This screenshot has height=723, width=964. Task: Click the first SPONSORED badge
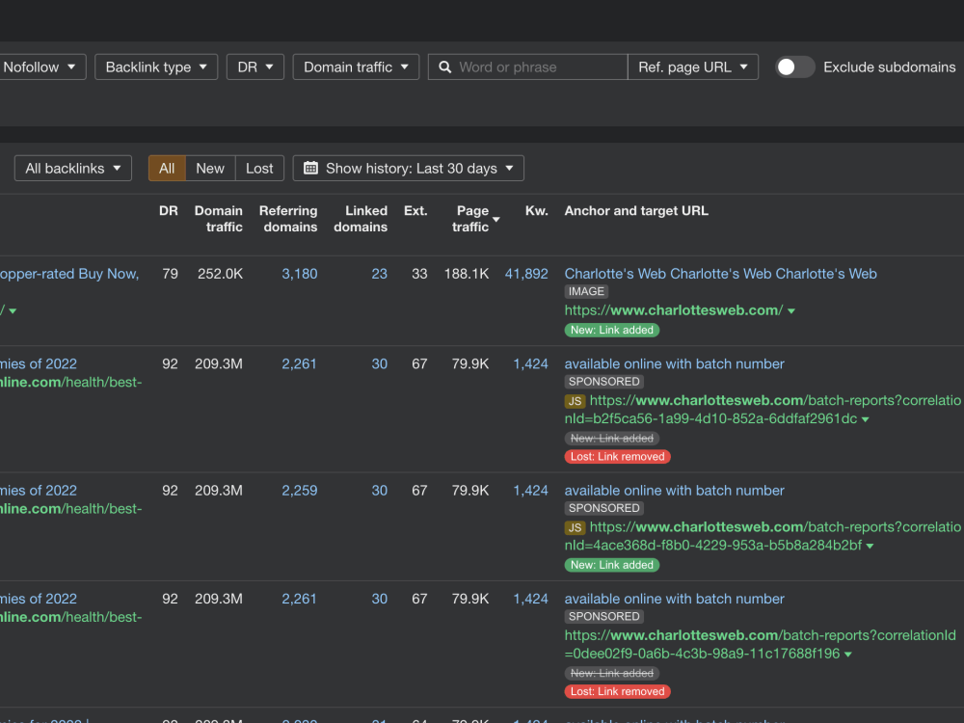coord(604,382)
